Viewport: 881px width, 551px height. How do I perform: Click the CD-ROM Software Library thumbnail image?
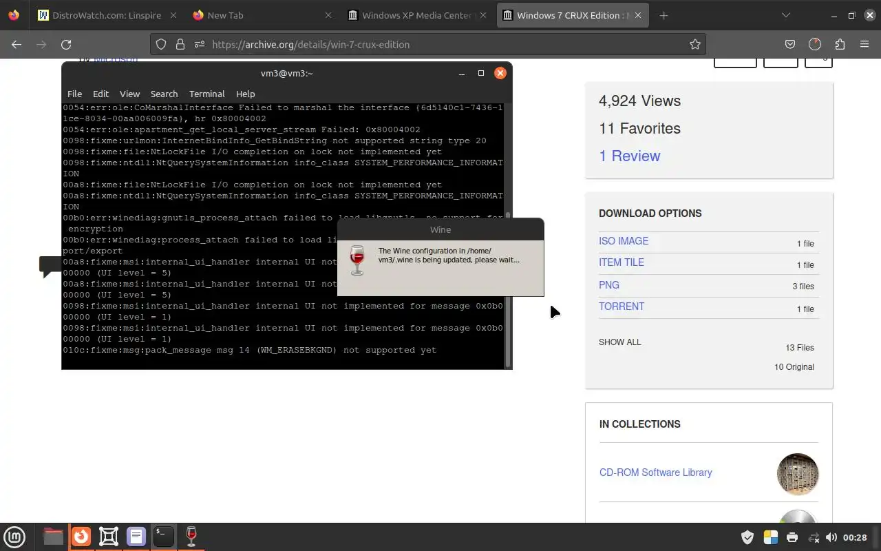[798, 474]
